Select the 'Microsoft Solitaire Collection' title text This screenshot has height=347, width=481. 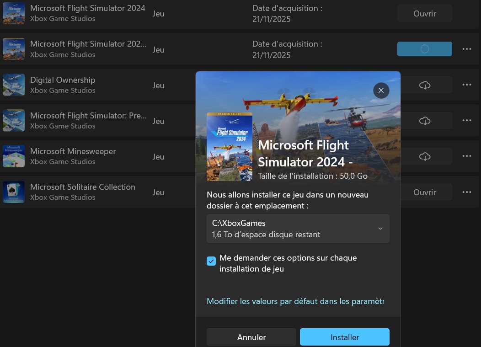pos(82,187)
